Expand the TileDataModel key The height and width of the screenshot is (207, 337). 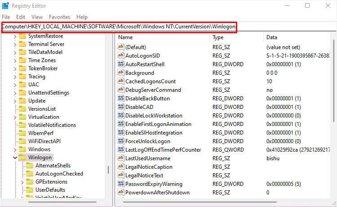[15, 53]
